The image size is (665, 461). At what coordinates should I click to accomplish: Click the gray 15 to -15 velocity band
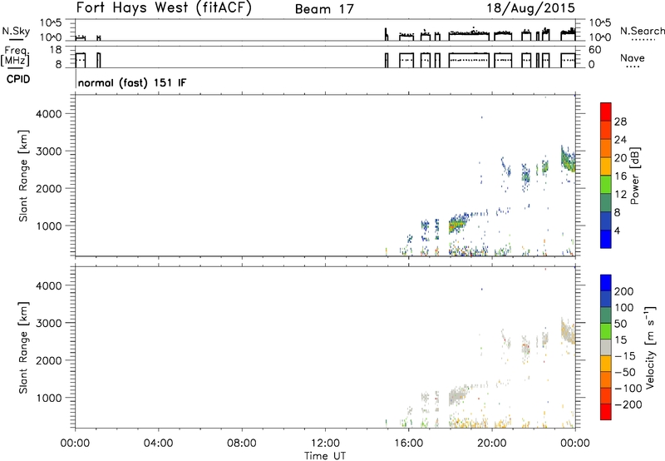(606, 347)
